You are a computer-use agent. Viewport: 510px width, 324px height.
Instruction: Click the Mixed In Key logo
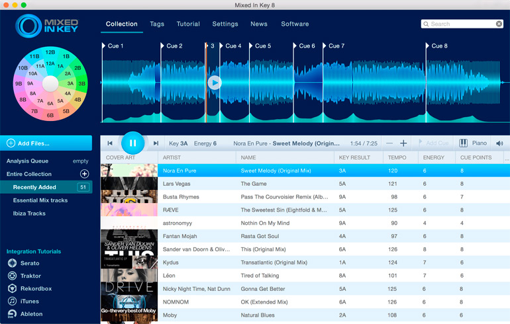47,26
